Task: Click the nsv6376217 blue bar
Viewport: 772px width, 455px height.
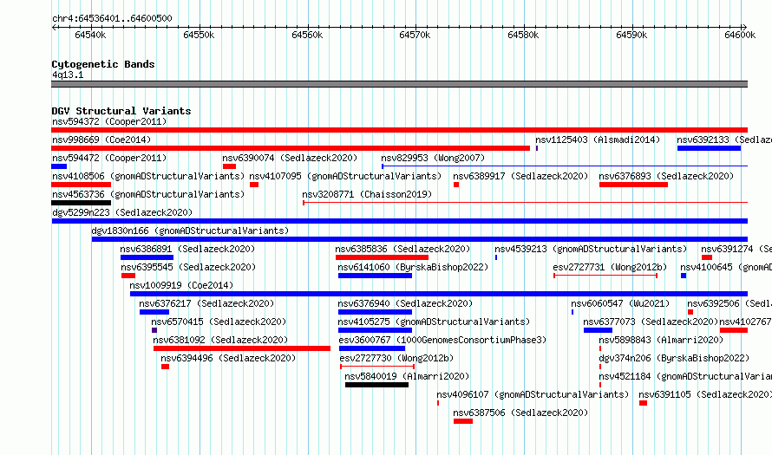Action: [154, 312]
